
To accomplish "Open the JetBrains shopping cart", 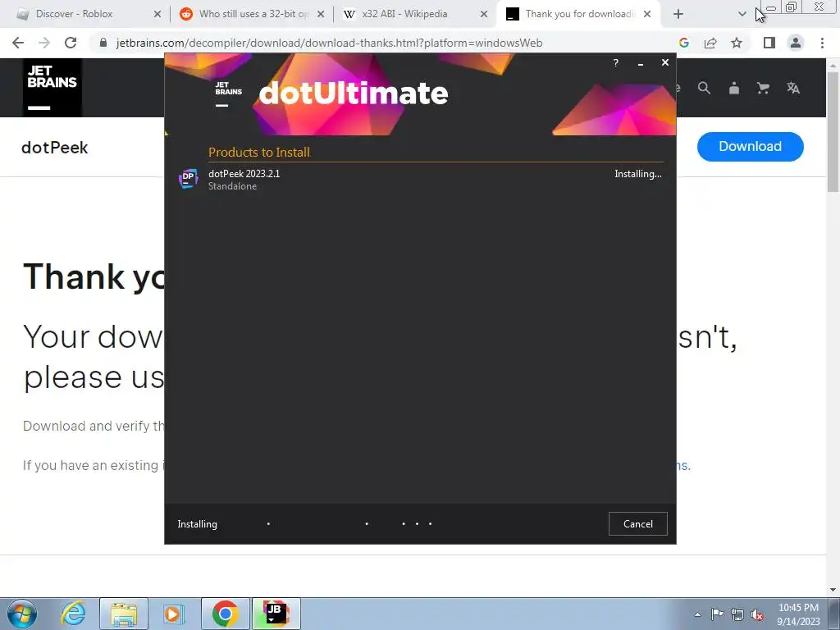I will coord(763,89).
